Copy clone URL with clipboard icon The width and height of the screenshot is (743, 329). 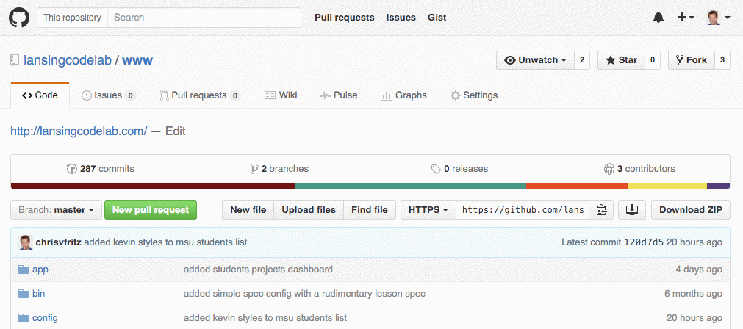coord(601,210)
